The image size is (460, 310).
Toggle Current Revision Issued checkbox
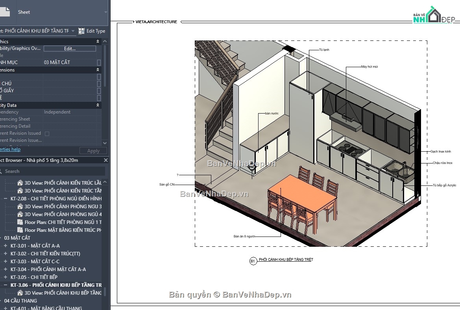pyautogui.click(x=47, y=133)
